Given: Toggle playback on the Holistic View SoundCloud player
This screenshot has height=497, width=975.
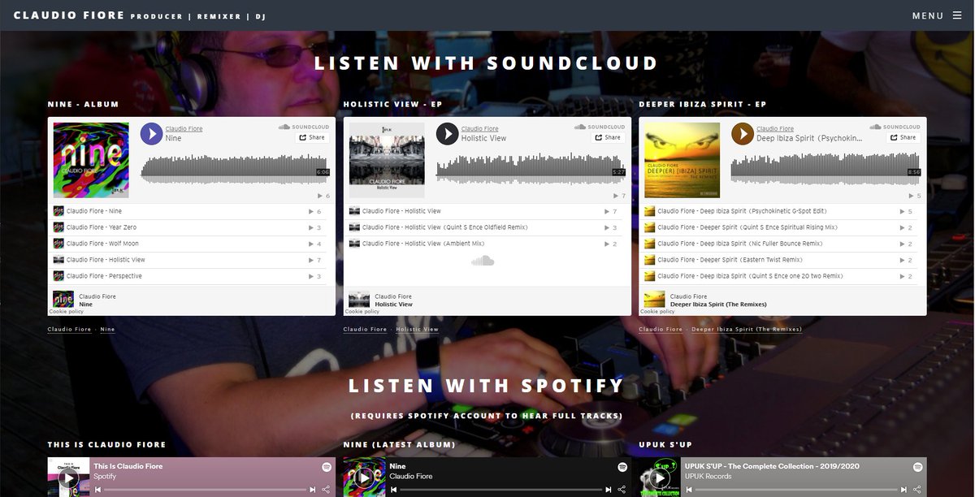Looking at the screenshot, I should [446, 134].
